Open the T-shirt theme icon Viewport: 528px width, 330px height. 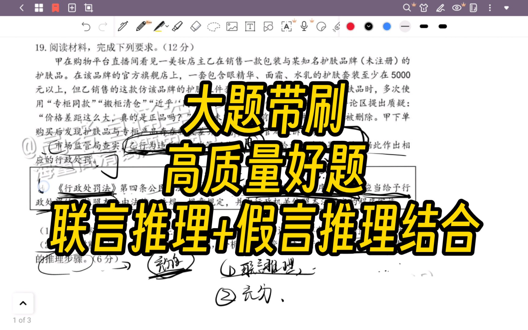[x=424, y=8]
